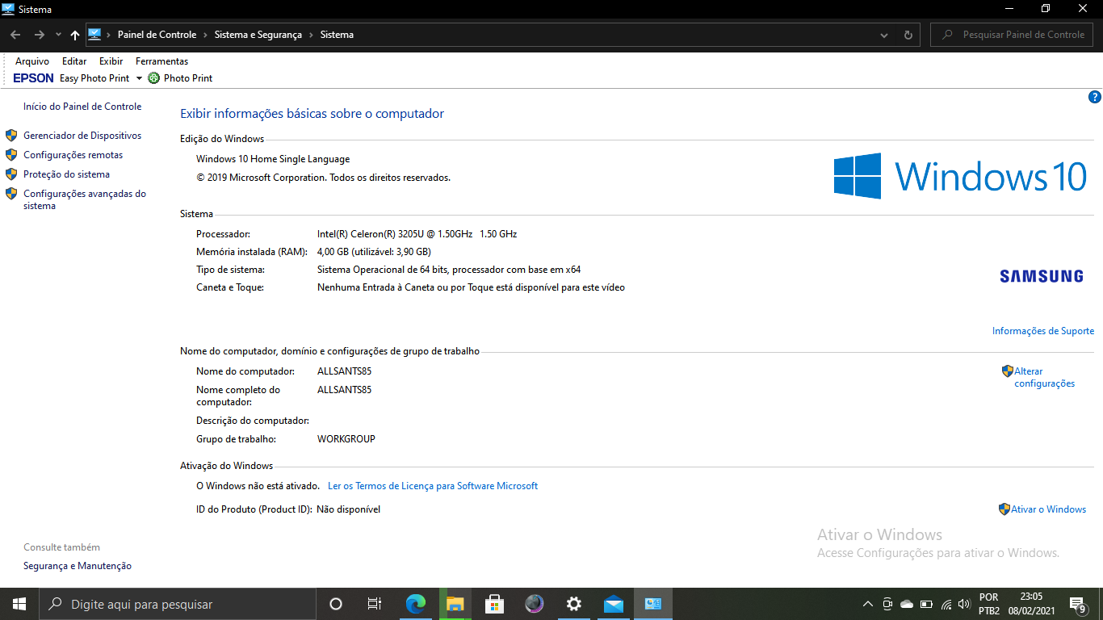This screenshot has height=620, width=1103.
Task: Open the dark sphere app on taskbar
Action: click(x=534, y=604)
